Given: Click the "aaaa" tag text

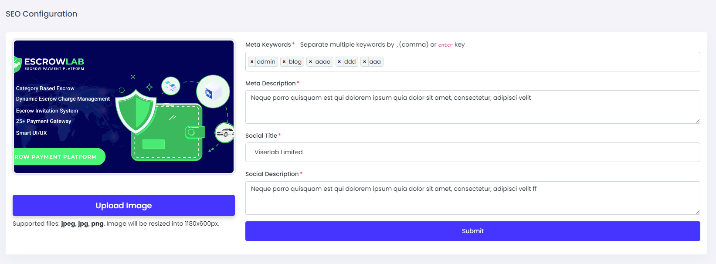Looking at the screenshot, I should (322, 62).
